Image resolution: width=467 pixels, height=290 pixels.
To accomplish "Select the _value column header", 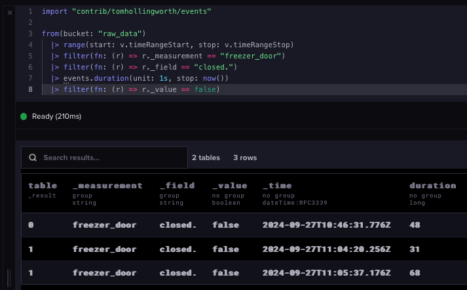I will click(x=230, y=186).
